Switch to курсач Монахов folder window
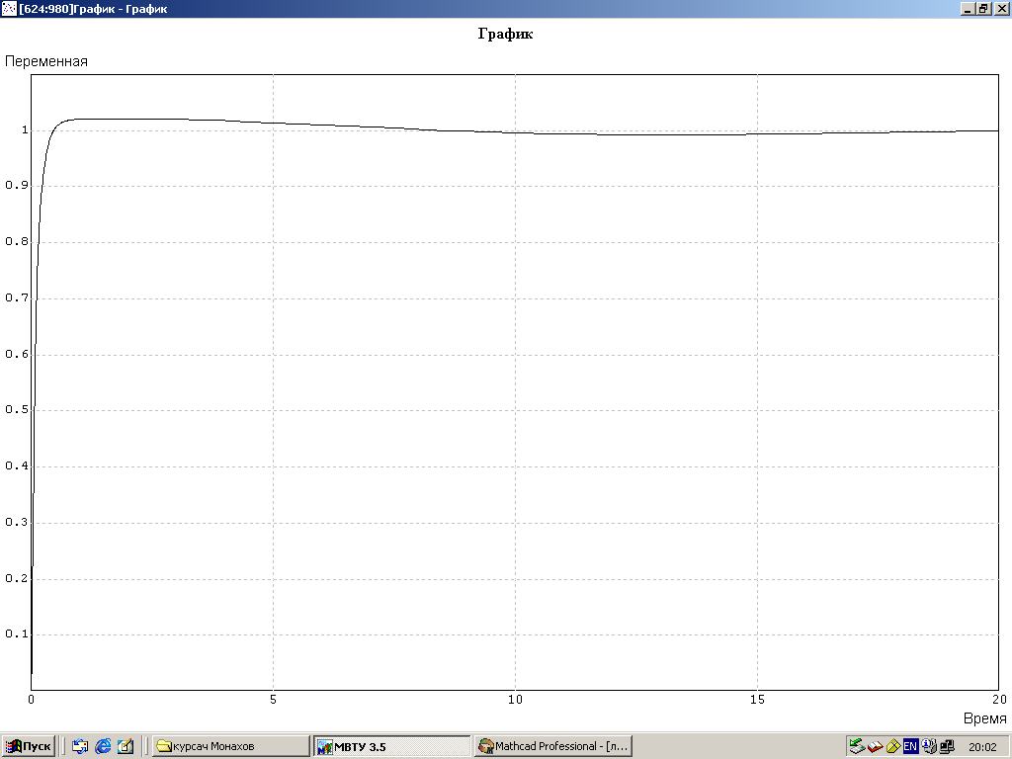Viewport: 1012px width, 759px height. coord(230,747)
